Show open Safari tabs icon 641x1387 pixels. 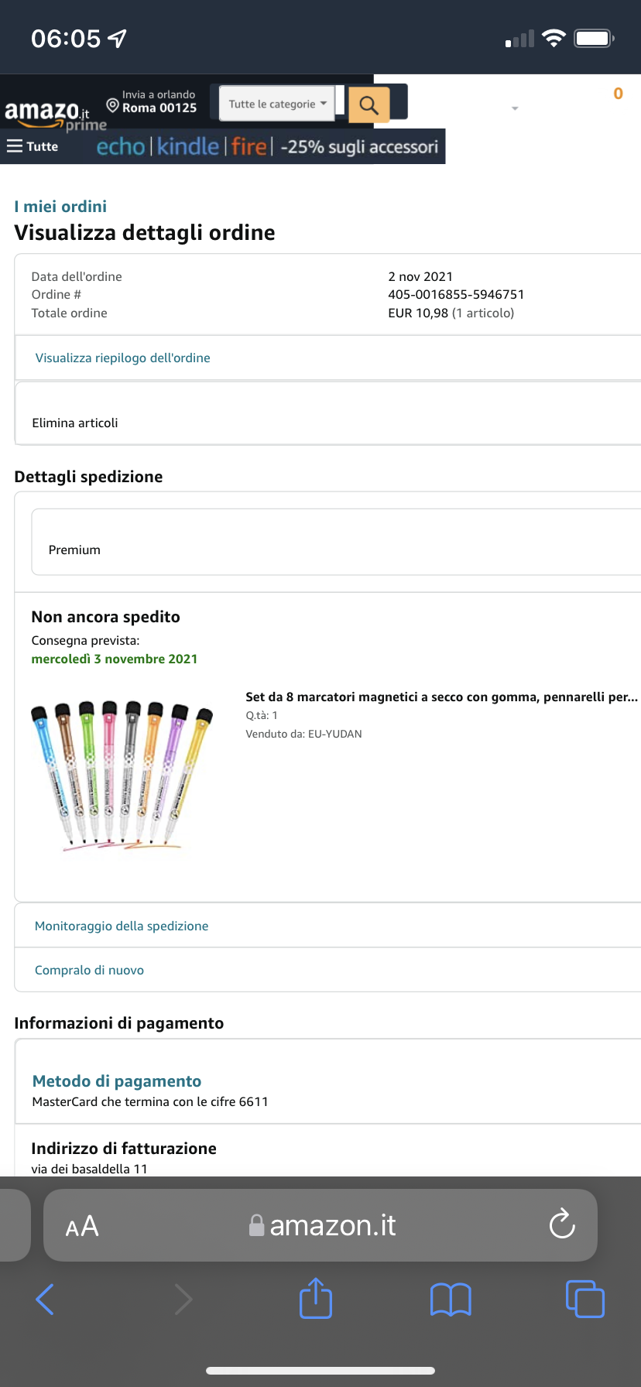(x=584, y=1299)
